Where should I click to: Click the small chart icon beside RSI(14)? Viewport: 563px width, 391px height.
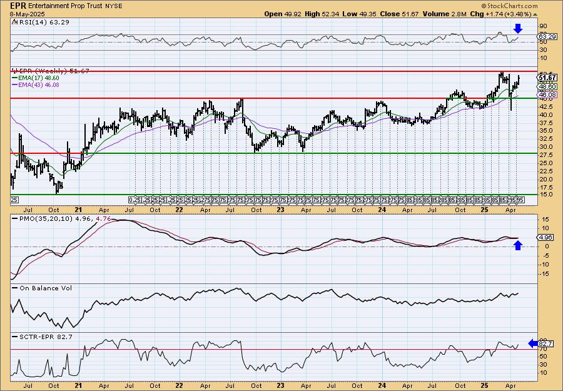click(x=14, y=22)
